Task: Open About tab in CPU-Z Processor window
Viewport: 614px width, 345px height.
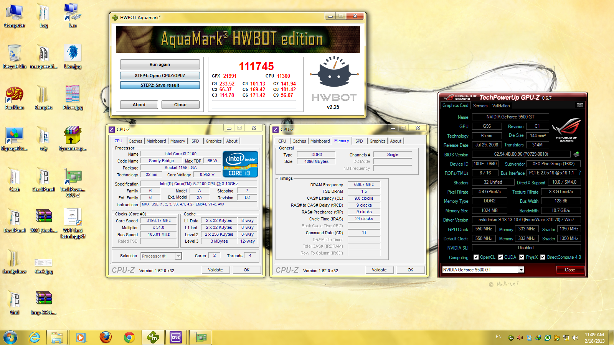Action: 232,141
